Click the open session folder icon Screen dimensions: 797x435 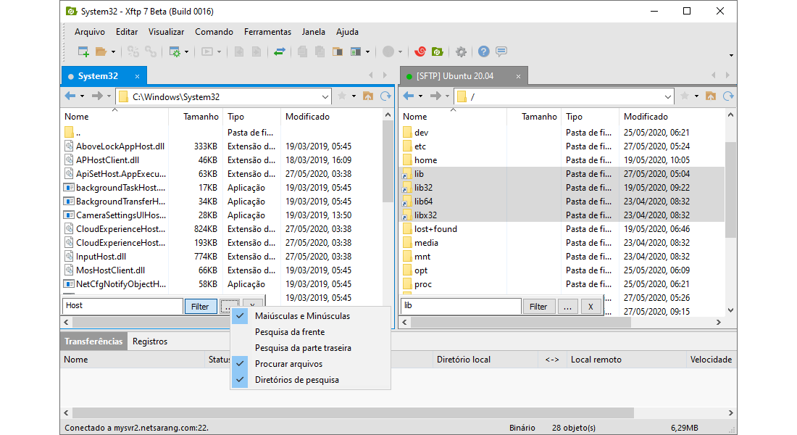(101, 51)
